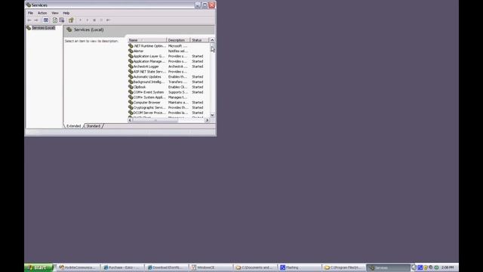The image size is (483, 272).
Task: Switch to the WindowsCE taskbar button
Action: click(211, 267)
